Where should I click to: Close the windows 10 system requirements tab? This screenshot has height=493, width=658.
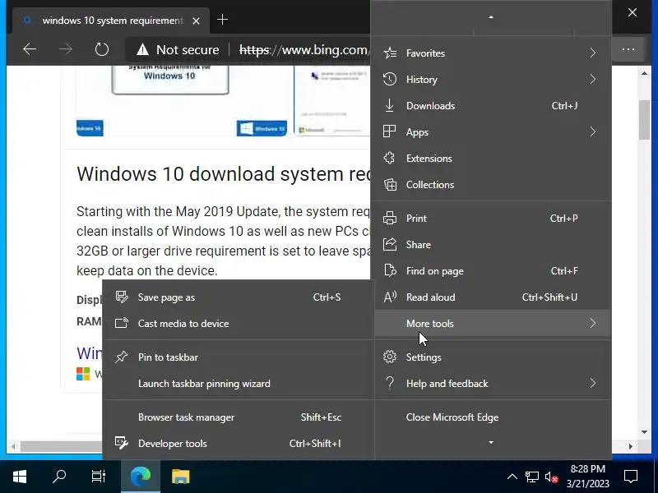[x=196, y=21]
